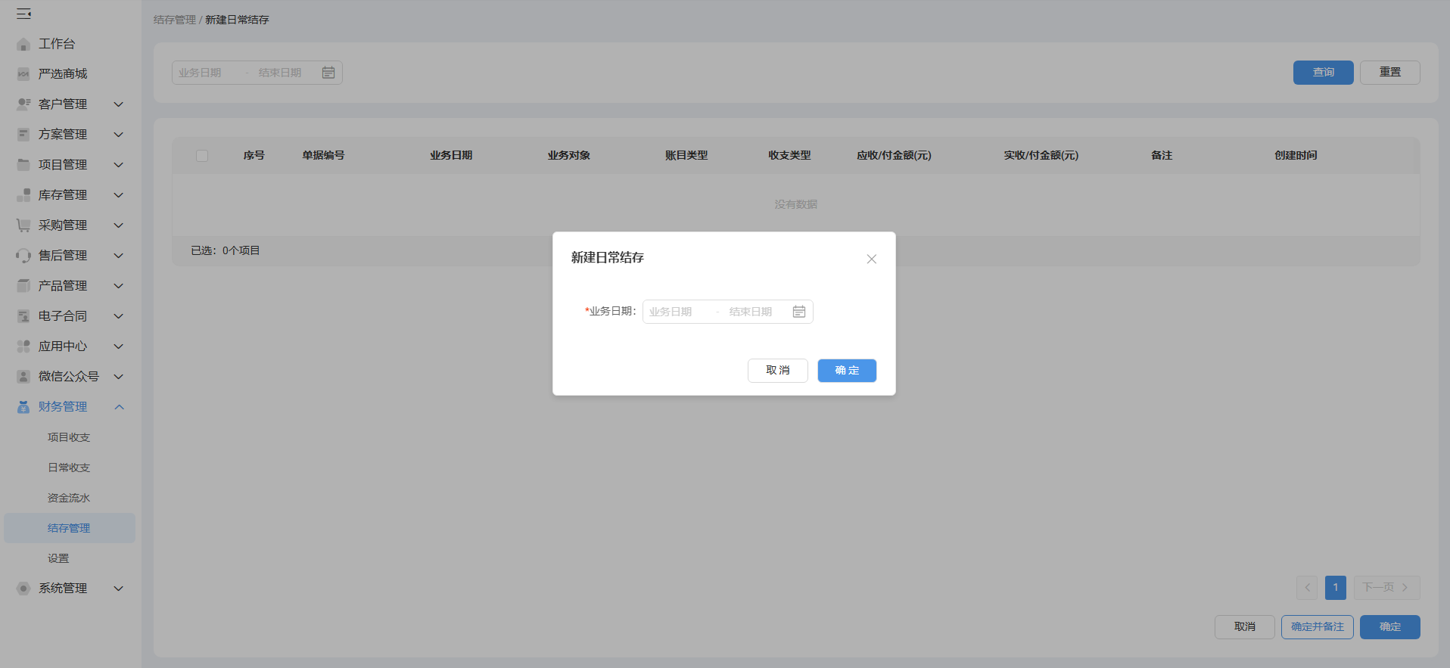The width and height of the screenshot is (1450, 668).
Task: Open the 设置 submenu item
Action: (x=58, y=558)
